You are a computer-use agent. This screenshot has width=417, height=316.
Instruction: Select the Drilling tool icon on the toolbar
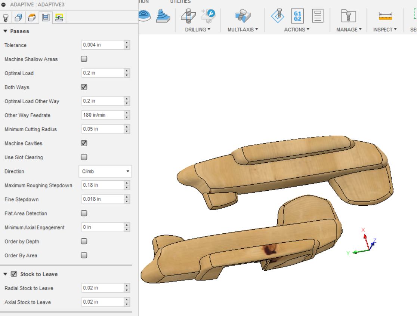[188, 16]
